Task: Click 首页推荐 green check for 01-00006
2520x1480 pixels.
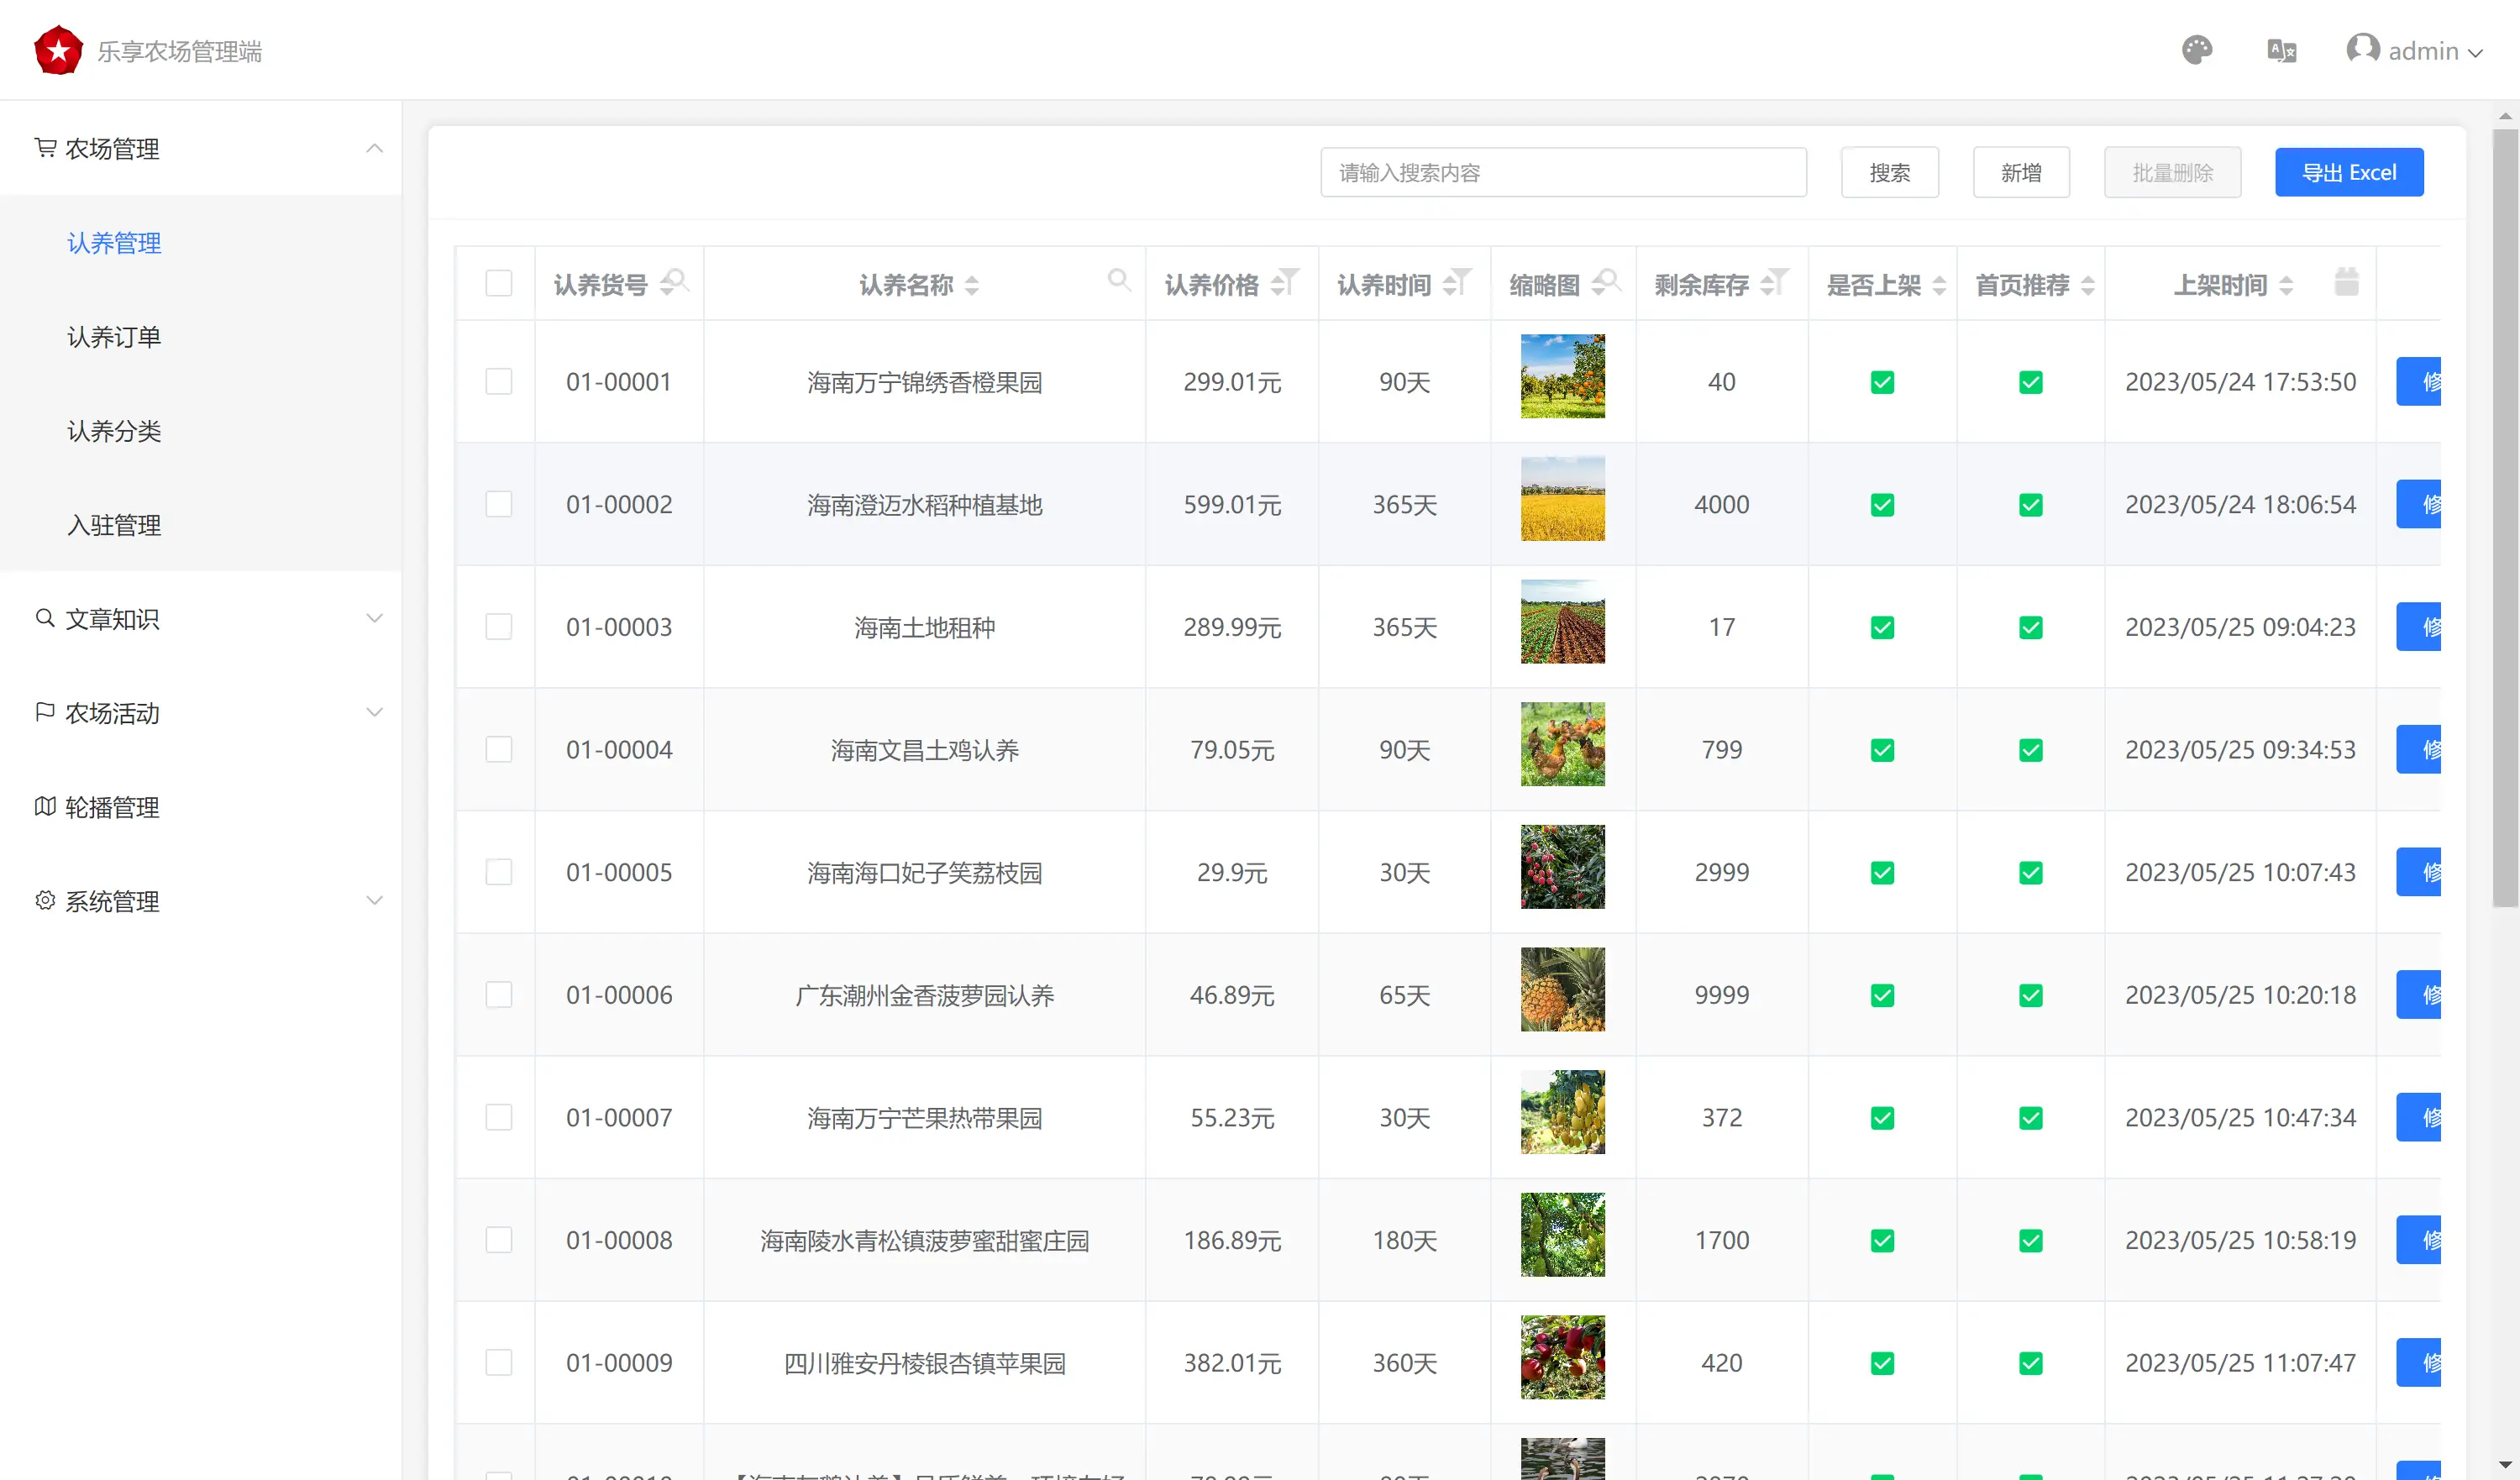Action: [x=2030, y=995]
